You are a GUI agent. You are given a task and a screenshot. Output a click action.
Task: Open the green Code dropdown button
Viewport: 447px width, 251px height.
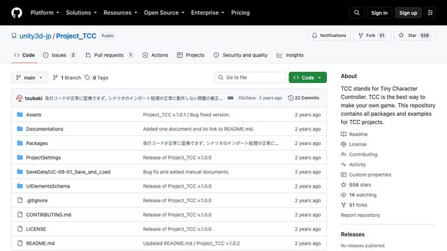pos(307,77)
